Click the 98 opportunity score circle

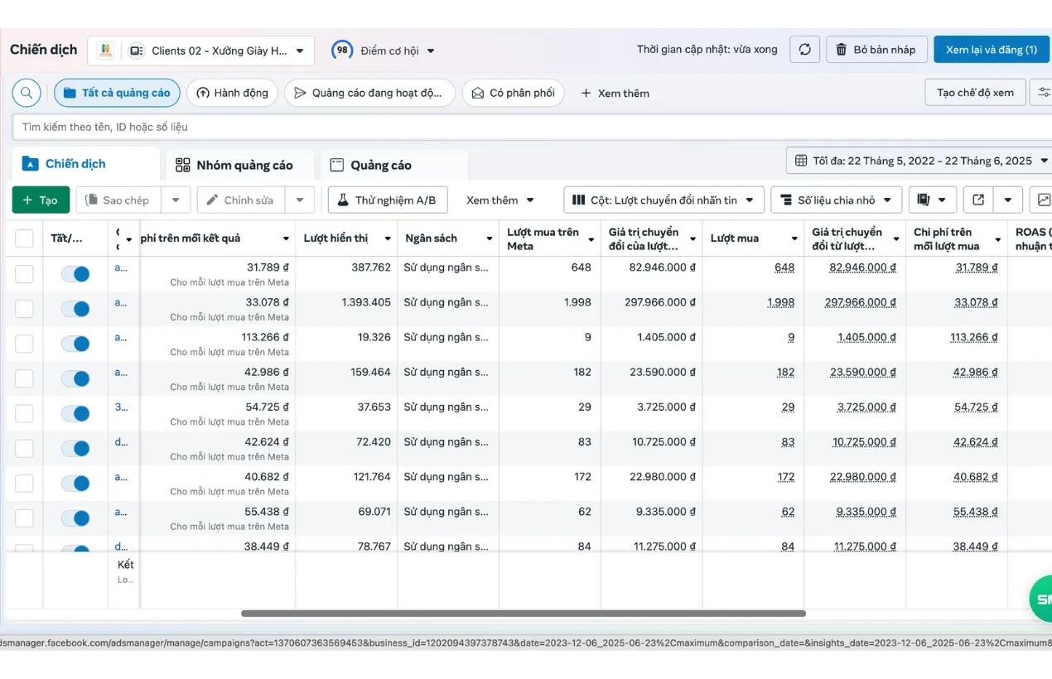341,51
